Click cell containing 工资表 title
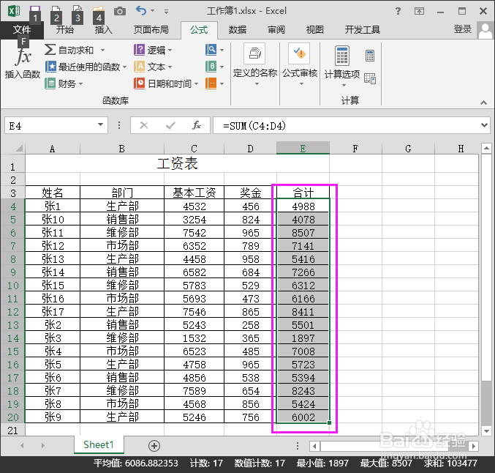 coord(177,163)
